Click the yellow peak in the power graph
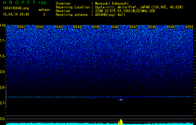196x125 pixels. [x=121, y=122]
